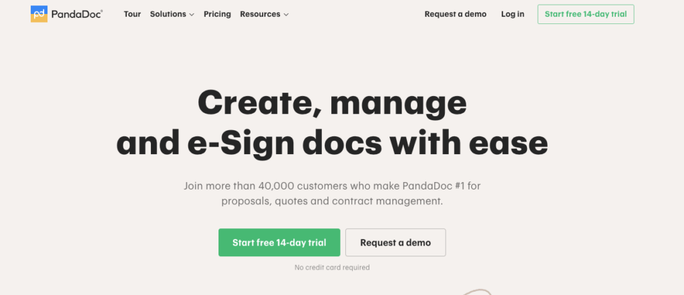
Task: Open the Resources menu label
Action: coord(260,15)
